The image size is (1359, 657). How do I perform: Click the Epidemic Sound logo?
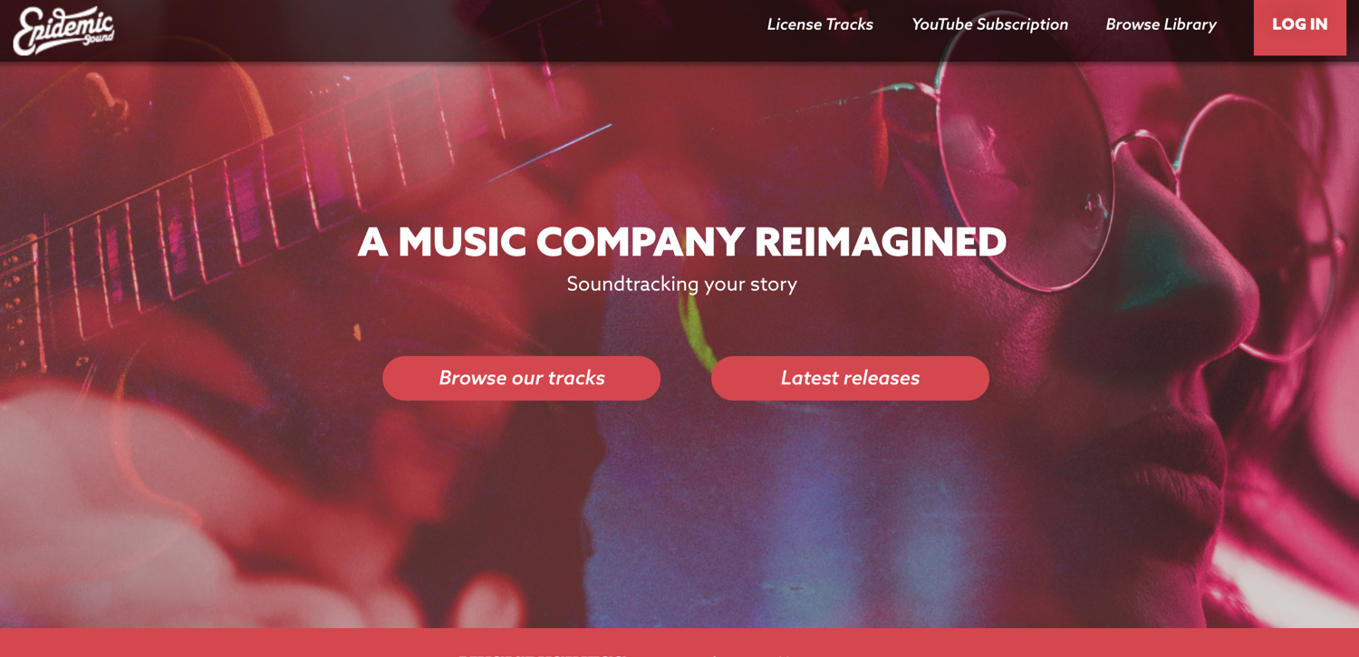63,31
